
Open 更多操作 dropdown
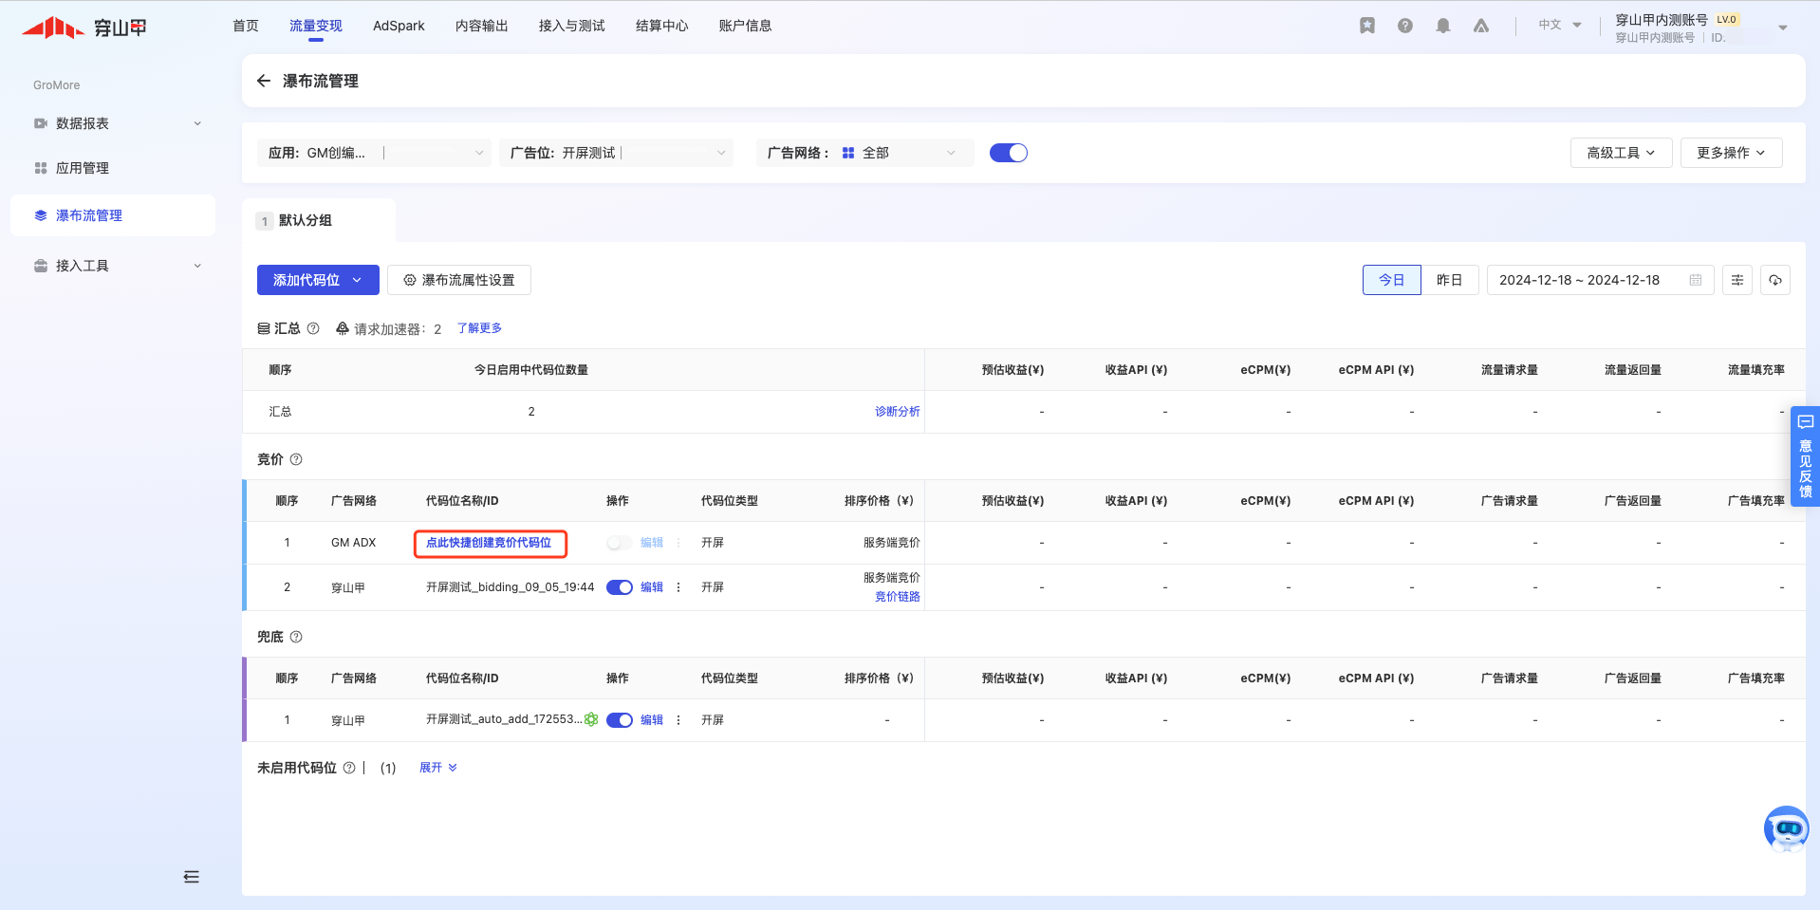[x=1731, y=153]
